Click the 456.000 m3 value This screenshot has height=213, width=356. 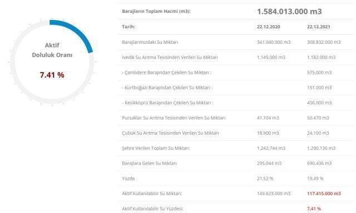319,103
